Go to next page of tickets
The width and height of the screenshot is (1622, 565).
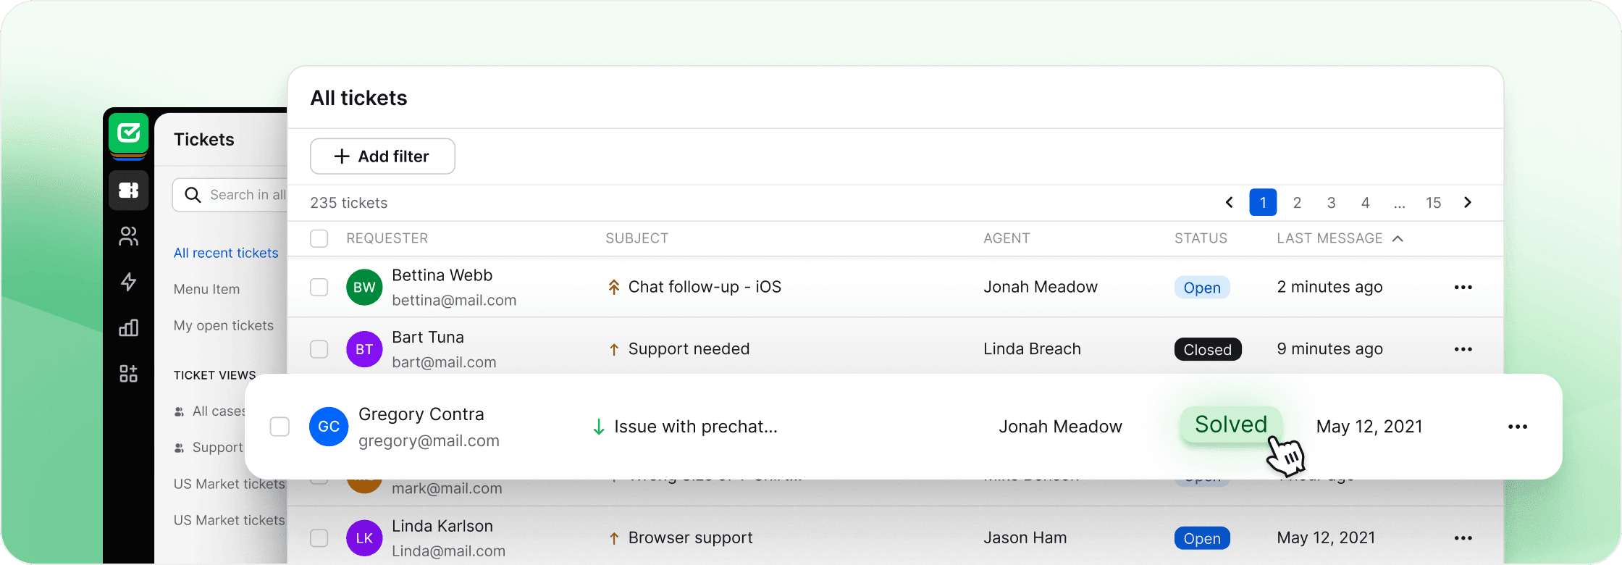pyautogui.click(x=1468, y=203)
